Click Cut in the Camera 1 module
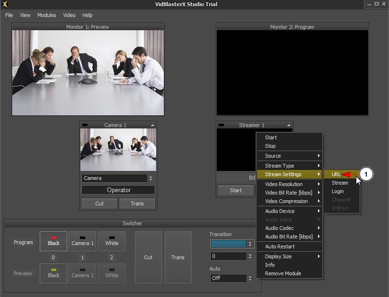The width and height of the screenshot is (389, 297). click(x=99, y=204)
